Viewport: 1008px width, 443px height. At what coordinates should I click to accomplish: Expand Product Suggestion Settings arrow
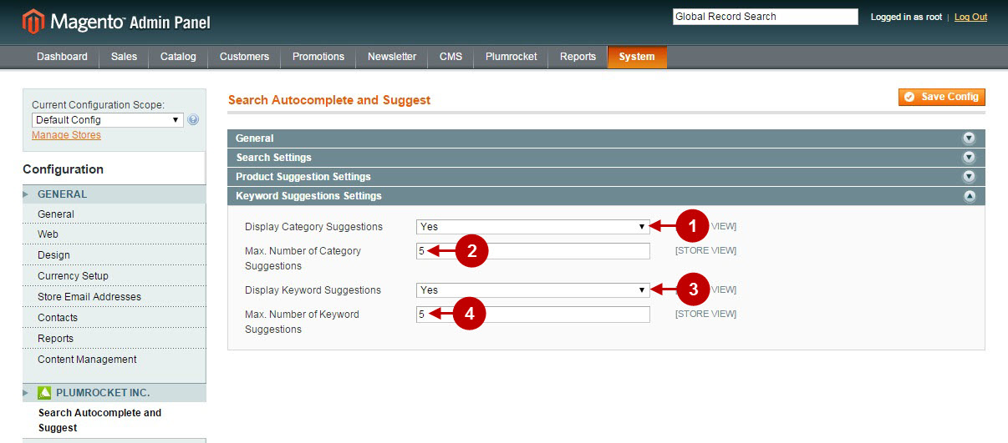pos(969,177)
